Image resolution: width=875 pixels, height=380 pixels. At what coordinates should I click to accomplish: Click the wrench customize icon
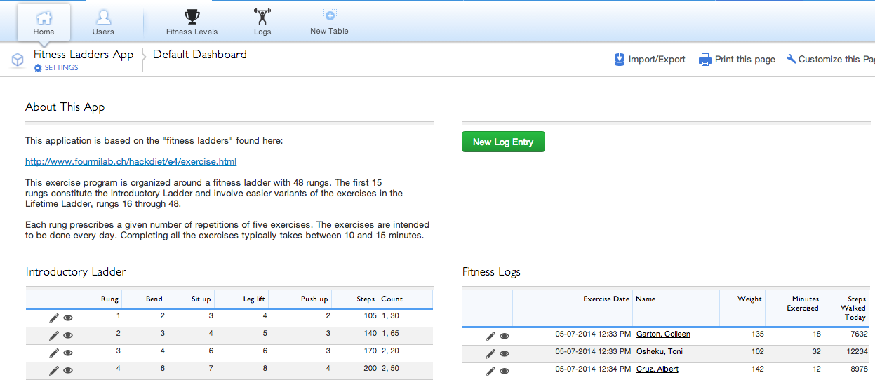791,59
